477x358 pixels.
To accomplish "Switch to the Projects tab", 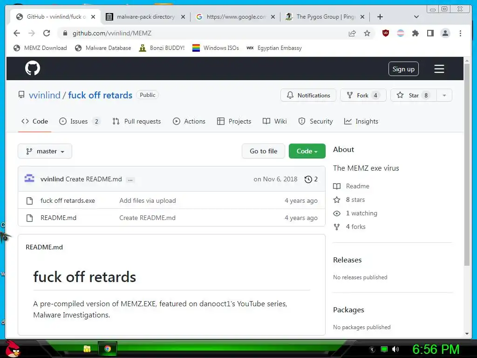I will click(234, 121).
